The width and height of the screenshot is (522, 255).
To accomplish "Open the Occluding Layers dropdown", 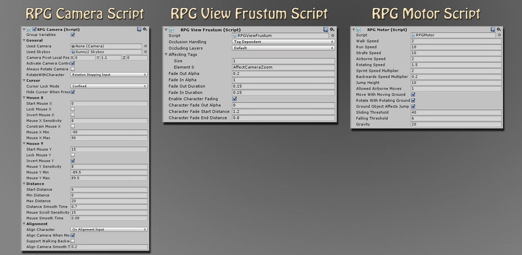I will coord(283,48).
